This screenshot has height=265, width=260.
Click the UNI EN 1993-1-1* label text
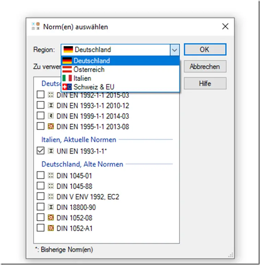[82, 151]
